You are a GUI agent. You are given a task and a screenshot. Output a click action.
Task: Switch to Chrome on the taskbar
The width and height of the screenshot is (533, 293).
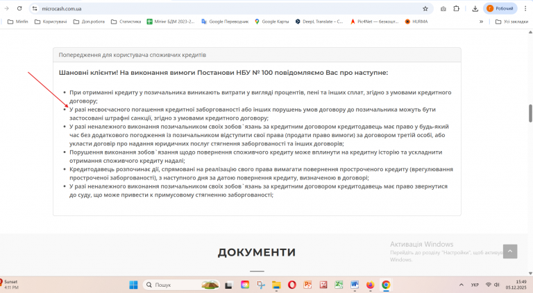(x=386, y=285)
